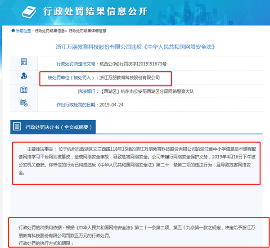Screen dimensions: 270x248
Task: Click the penalty date 2019-04-24
Action: (x=111, y=105)
